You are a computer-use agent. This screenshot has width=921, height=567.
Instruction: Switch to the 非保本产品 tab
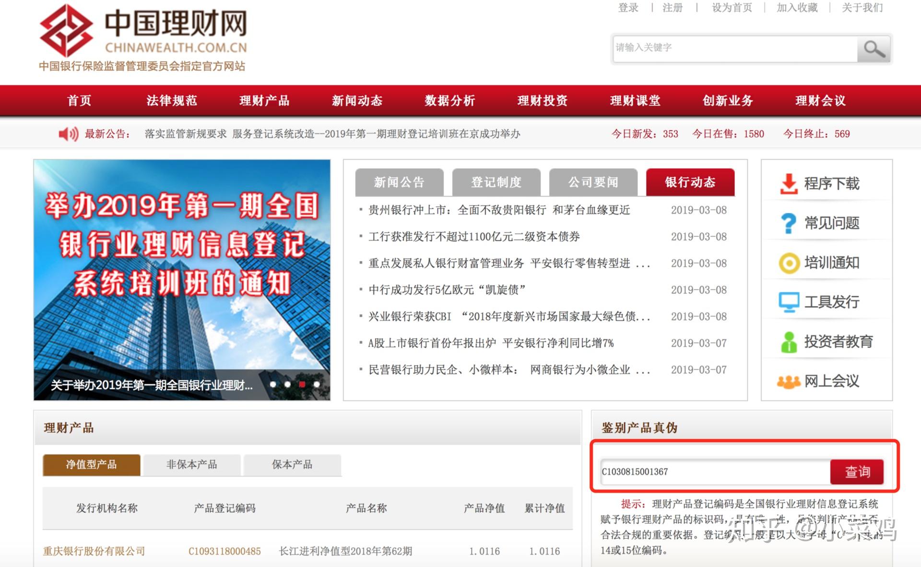pyautogui.click(x=191, y=465)
